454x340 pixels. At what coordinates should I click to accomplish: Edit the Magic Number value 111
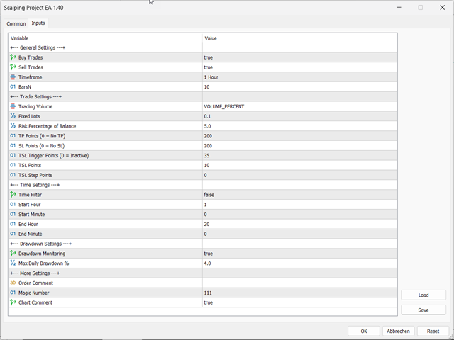(x=299, y=293)
